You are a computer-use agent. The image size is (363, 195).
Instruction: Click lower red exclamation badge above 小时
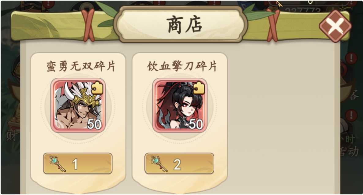pyautogui.click(x=351, y=115)
